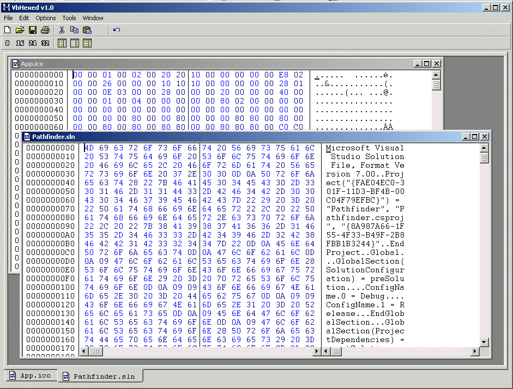513x389 pixels.
Task: Paste using the clipboard icon
Action: point(87,30)
